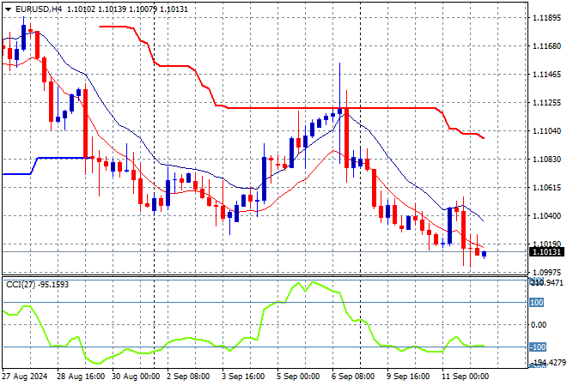Click the 27 Aug 2024 date label

coord(26,377)
